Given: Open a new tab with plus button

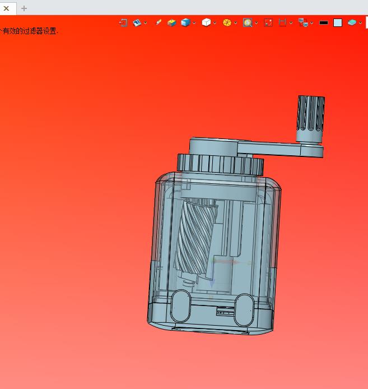Looking at the screenshot, I should (x=24, y=8).
